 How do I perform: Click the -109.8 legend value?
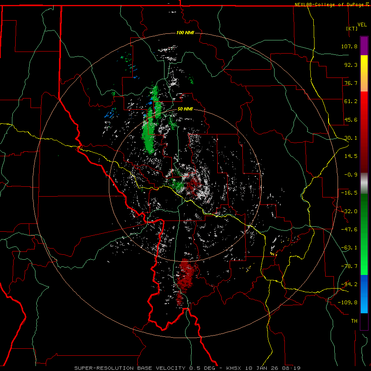click(x=348, y=303)
